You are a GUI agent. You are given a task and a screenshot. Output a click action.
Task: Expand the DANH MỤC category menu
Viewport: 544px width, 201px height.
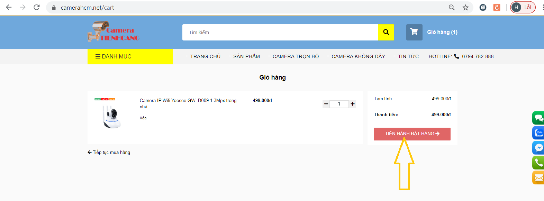(x=130, y=56)
